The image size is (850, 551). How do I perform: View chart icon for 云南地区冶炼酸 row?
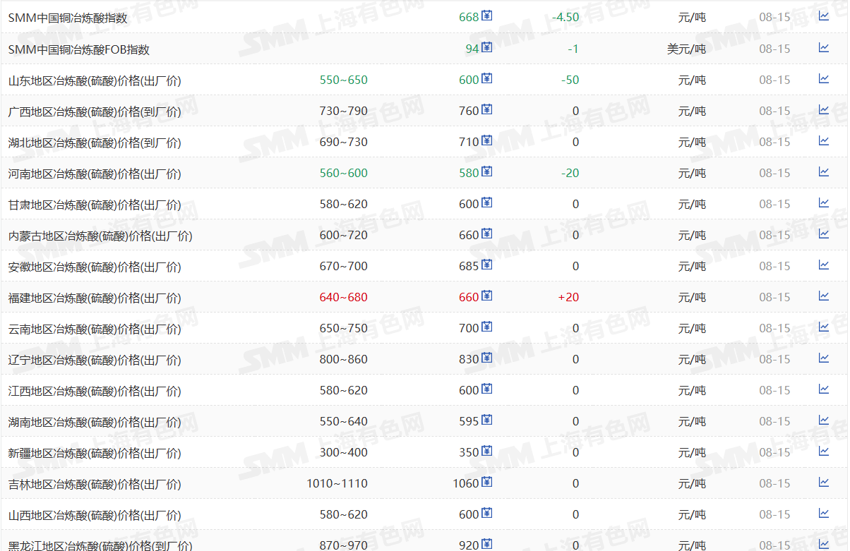click(x=823, y=327)
